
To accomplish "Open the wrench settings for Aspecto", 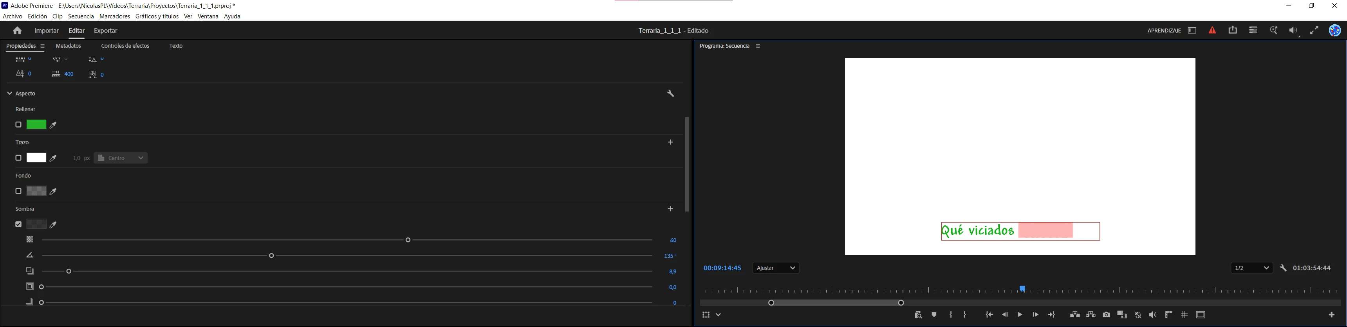I will (x=670, y=94).
